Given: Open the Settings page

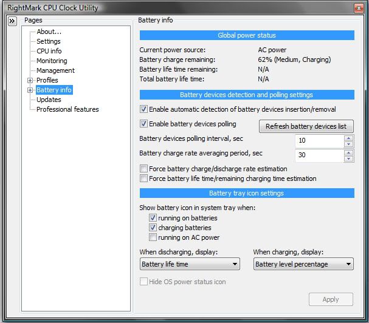Looking at the screenshot, I should point(49,41).
